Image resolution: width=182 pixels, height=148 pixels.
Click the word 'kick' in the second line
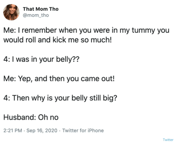pos(60,40)
